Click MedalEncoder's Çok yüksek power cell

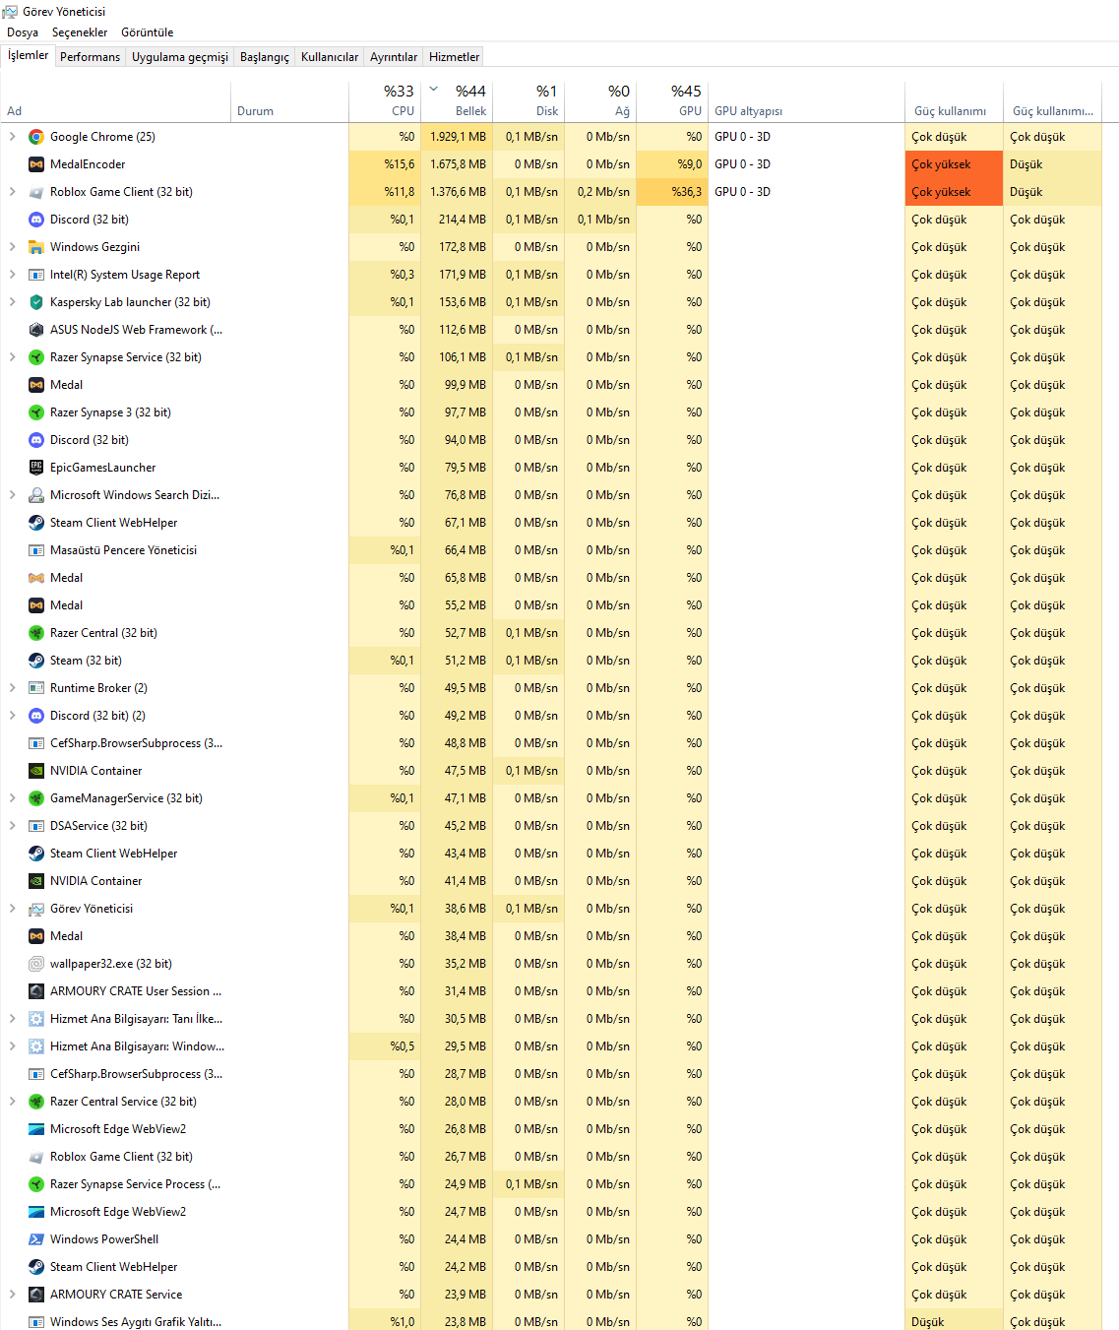pos(954,164)
